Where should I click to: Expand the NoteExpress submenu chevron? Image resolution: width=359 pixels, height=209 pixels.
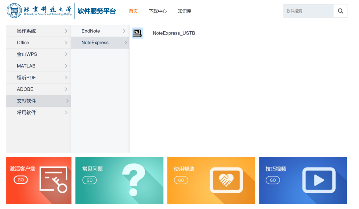click(126, 43)
